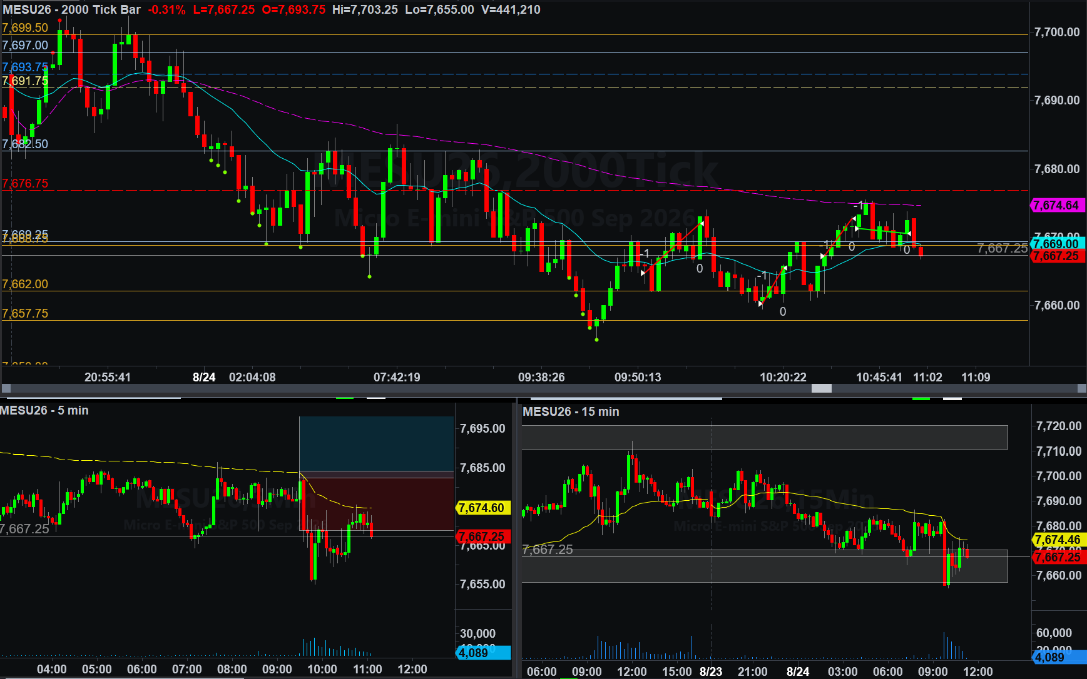Click the -0.31% change value in the header
Screen dimensions: 1087x679
pyautogui.click(x=166, y=9)
